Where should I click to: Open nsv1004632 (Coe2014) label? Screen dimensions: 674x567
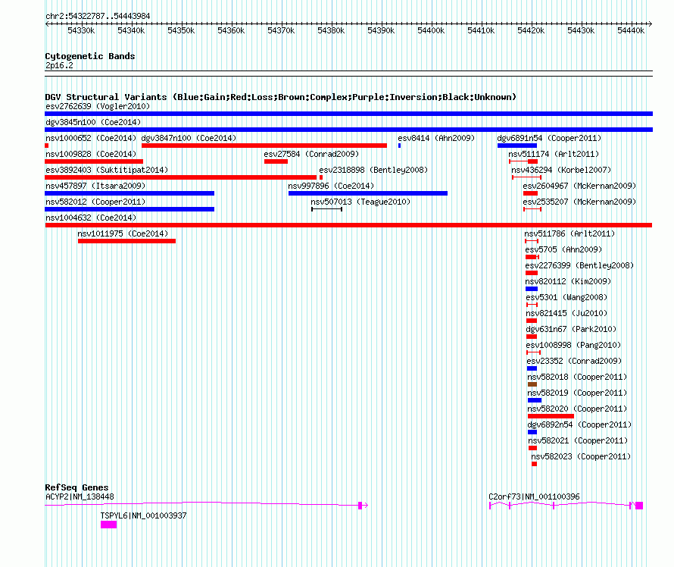pos(91,218)
